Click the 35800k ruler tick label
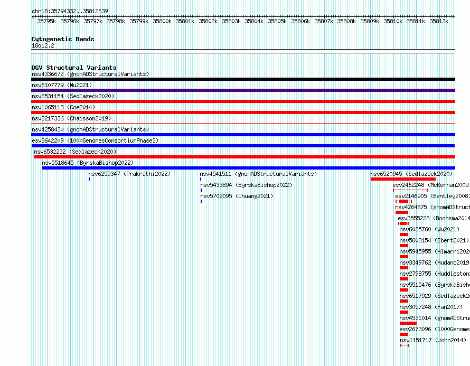The width and height of the screenshot is (470, 366). 162,21
